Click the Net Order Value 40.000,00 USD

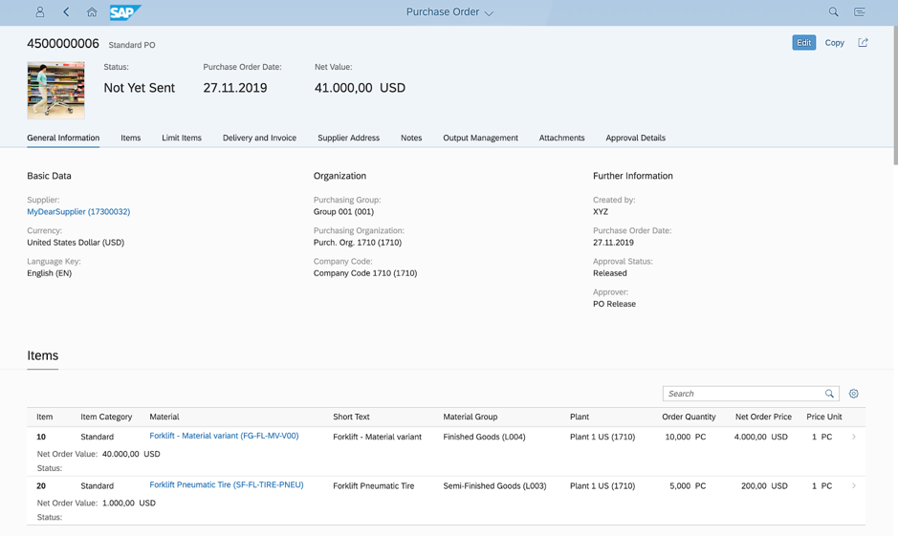tap(131, 454)
